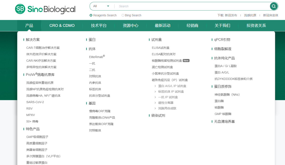Screen dimensions: 285x165
Task: Go to 体外药效评价解决方案
Action: 41,54
